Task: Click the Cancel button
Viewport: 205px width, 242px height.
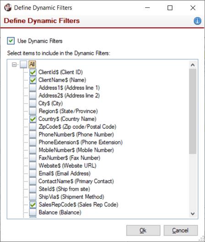Action: click(180, 231)
